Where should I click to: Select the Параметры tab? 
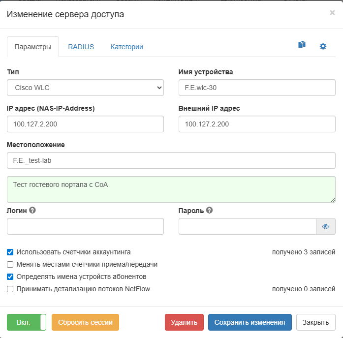[33, 47]
